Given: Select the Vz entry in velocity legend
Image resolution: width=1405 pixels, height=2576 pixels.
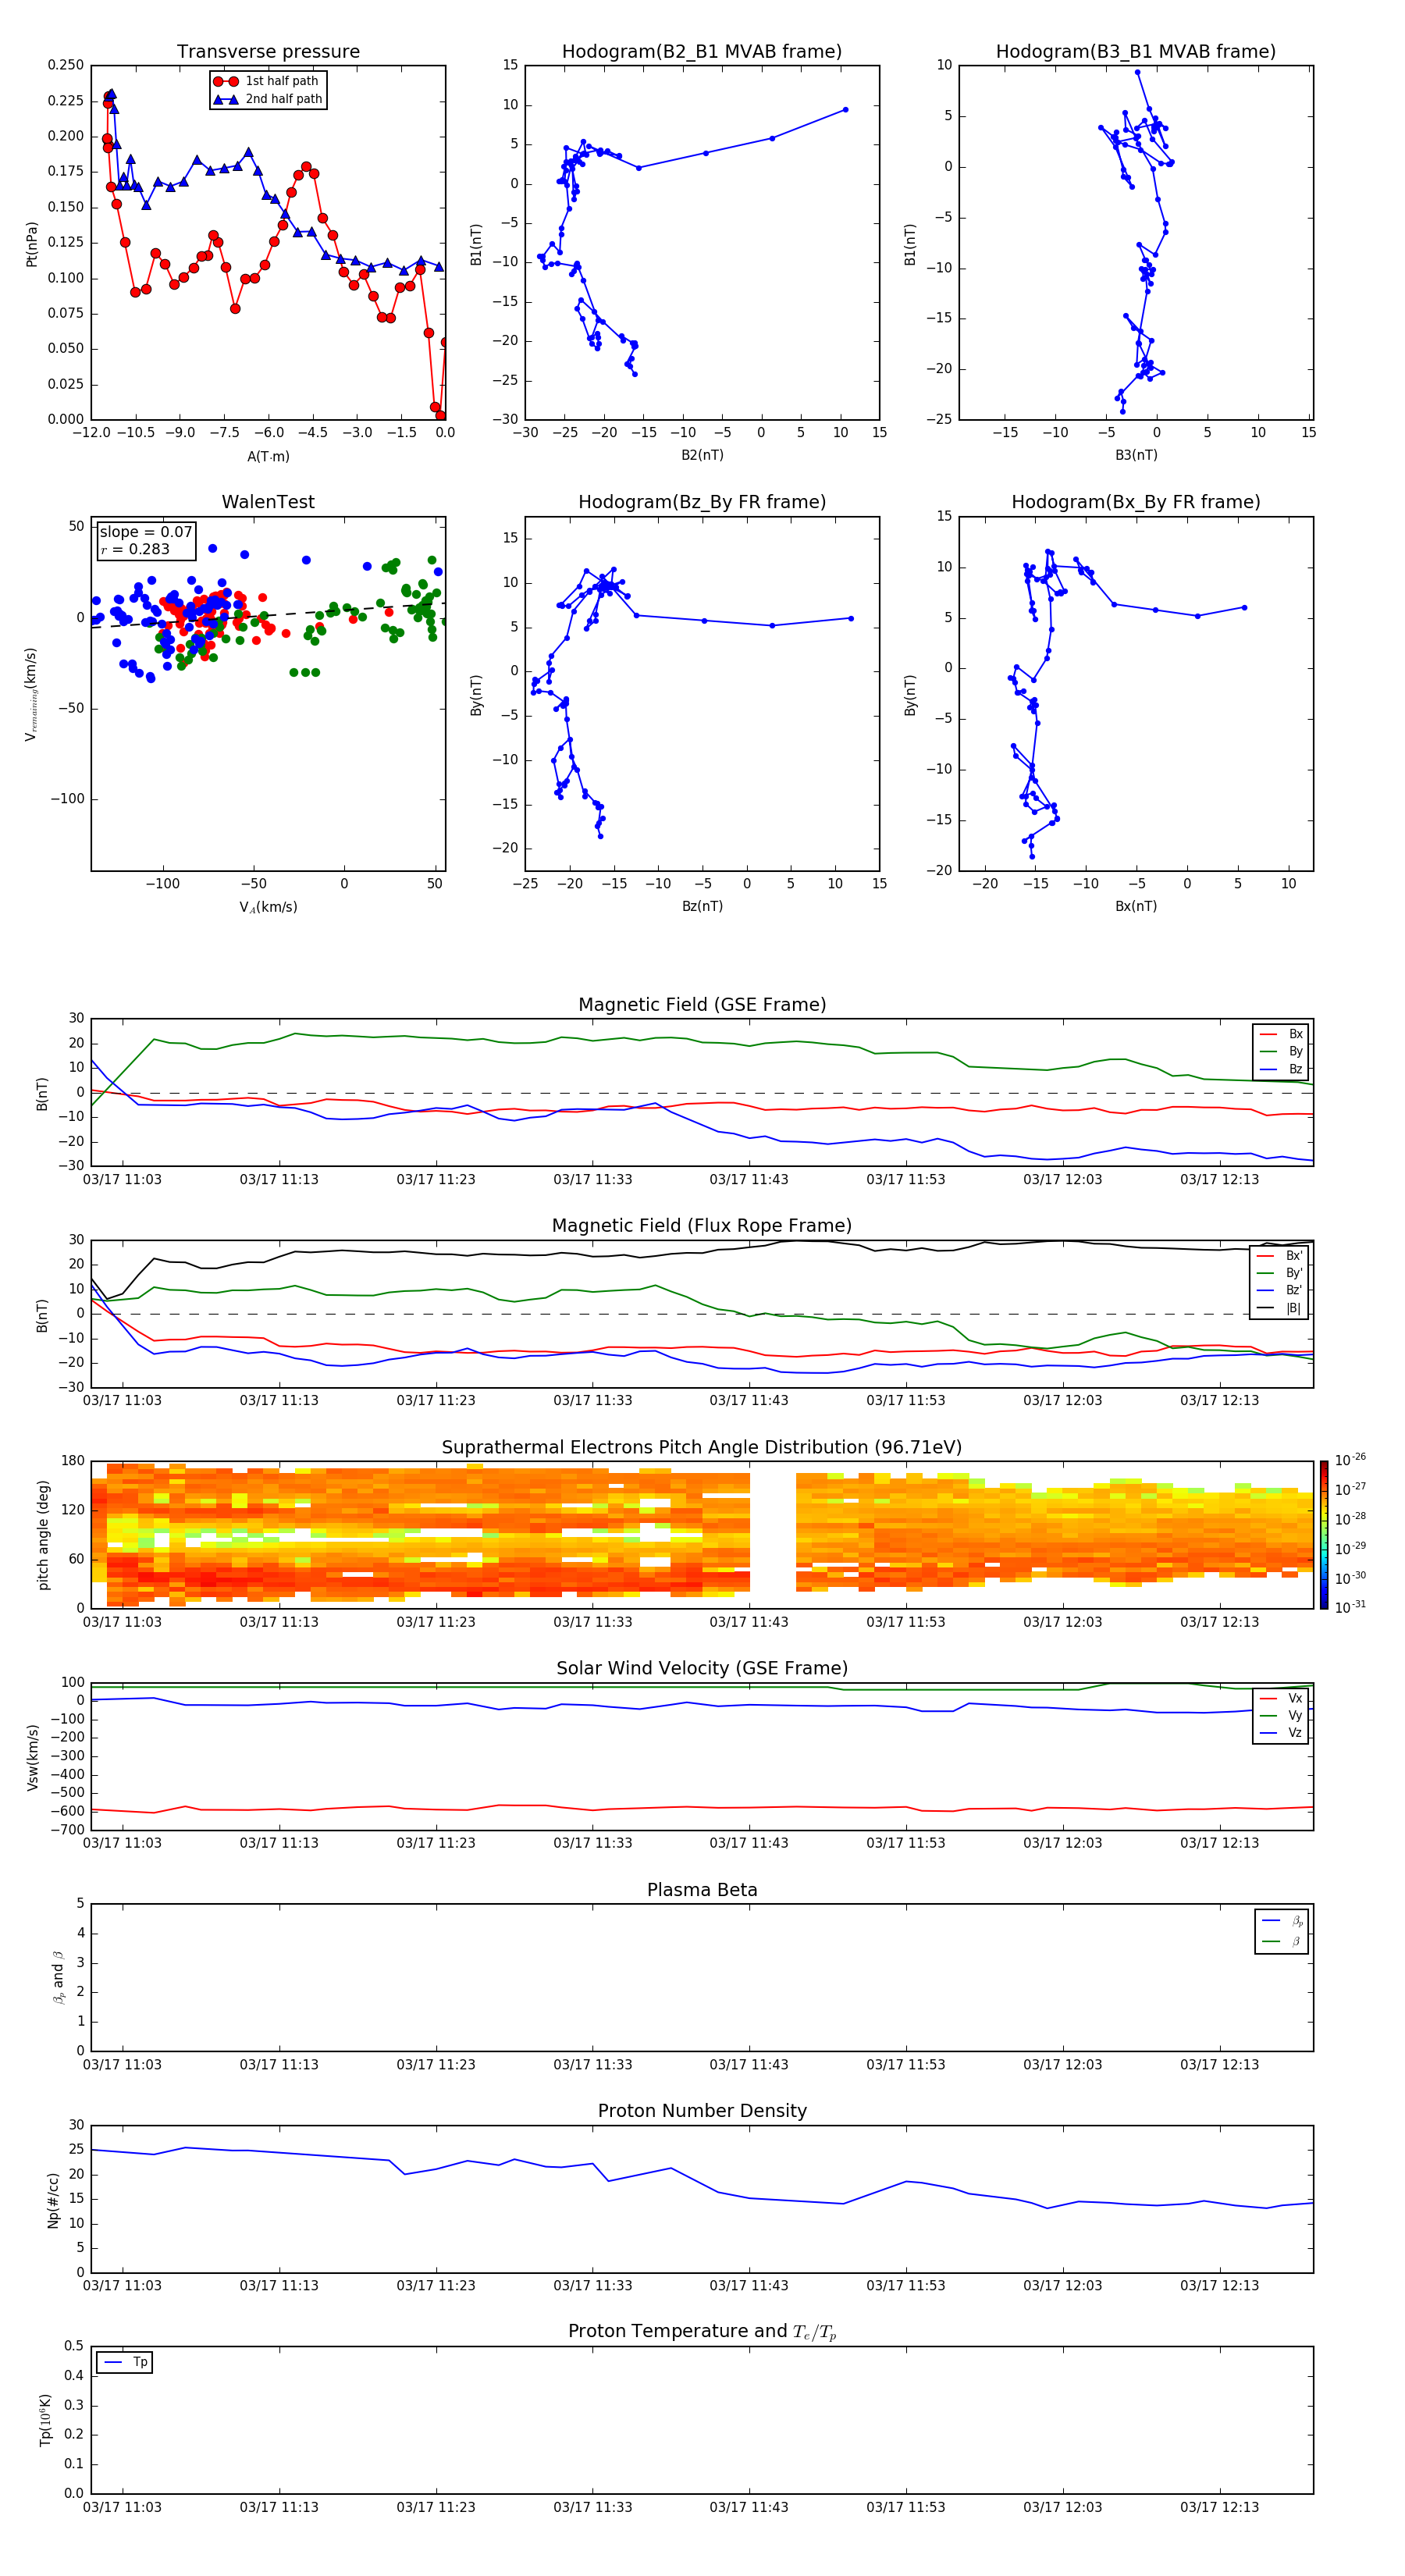Looking at the screenshot, I should pos(1281,1733).
